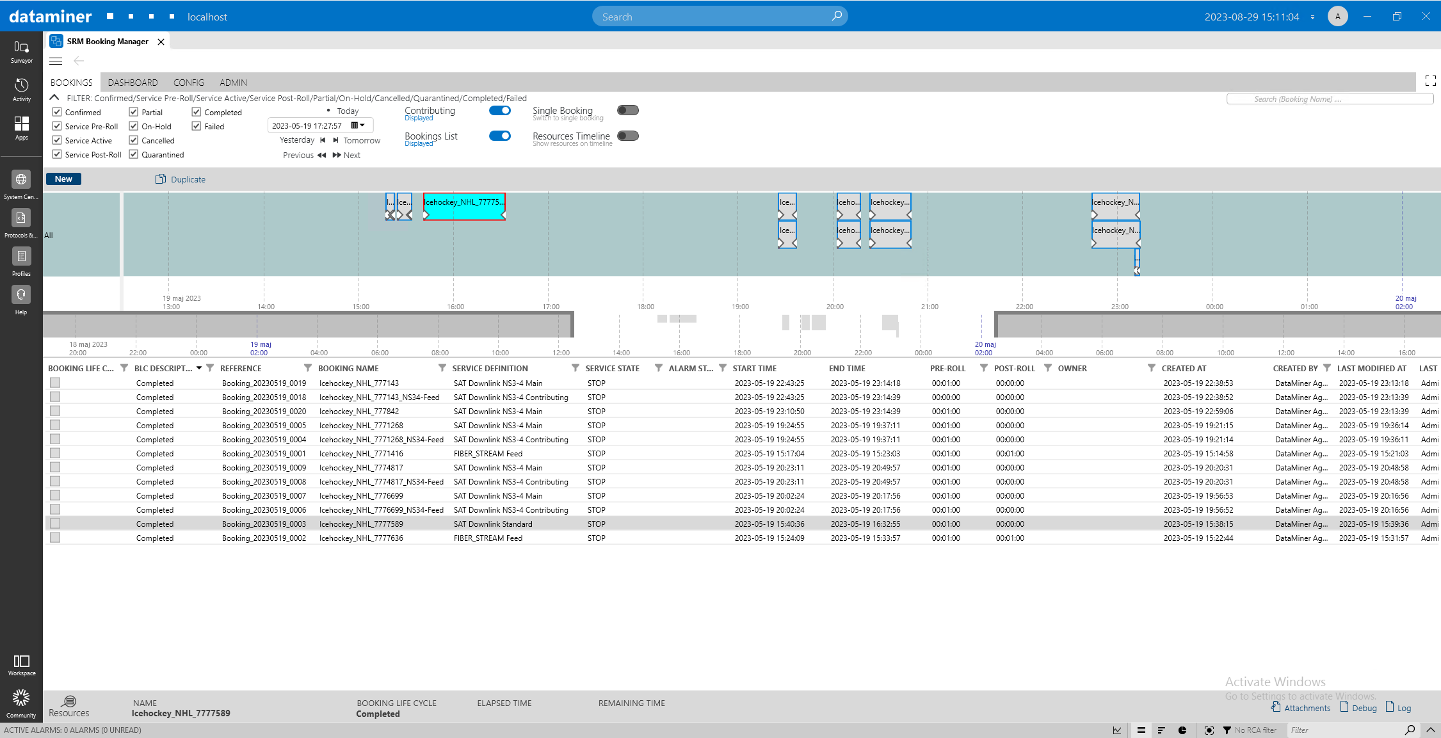Open Booking Life Cycle column filter

pos(124,368)
